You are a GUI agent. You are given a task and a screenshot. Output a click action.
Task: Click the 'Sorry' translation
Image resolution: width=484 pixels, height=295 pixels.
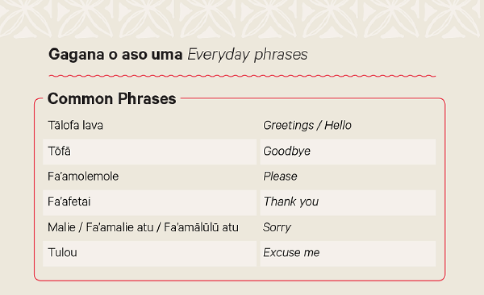click(x=277, y=227)
